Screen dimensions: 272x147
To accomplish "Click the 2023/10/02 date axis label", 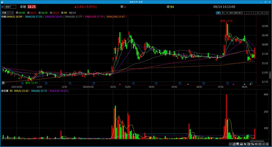I will tap(17, 87).
